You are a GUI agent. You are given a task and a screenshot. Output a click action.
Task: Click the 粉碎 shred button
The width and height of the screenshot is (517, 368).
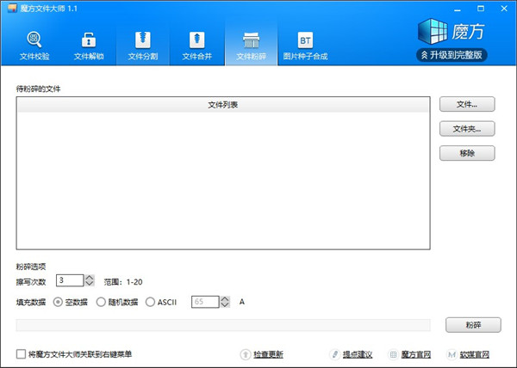click(x=473, y=325)
